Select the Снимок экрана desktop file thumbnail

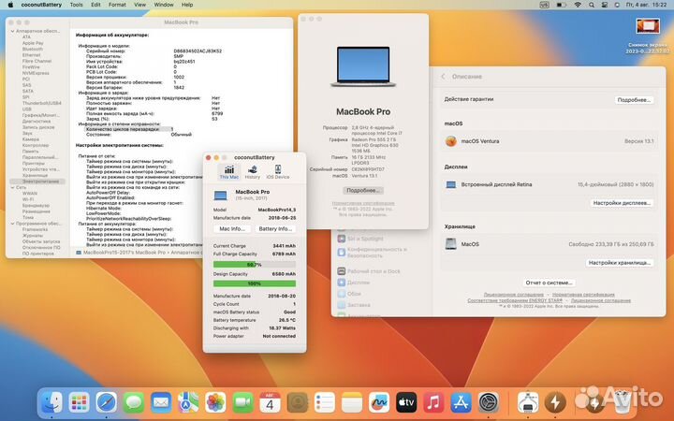point(648,26)
